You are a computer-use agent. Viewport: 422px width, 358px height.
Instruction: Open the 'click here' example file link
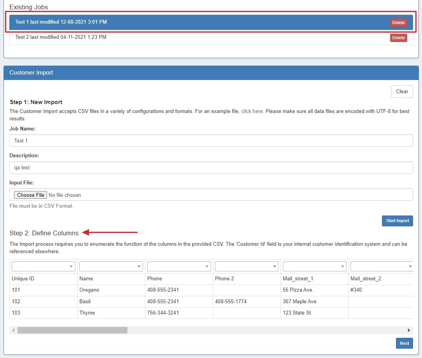252,111
